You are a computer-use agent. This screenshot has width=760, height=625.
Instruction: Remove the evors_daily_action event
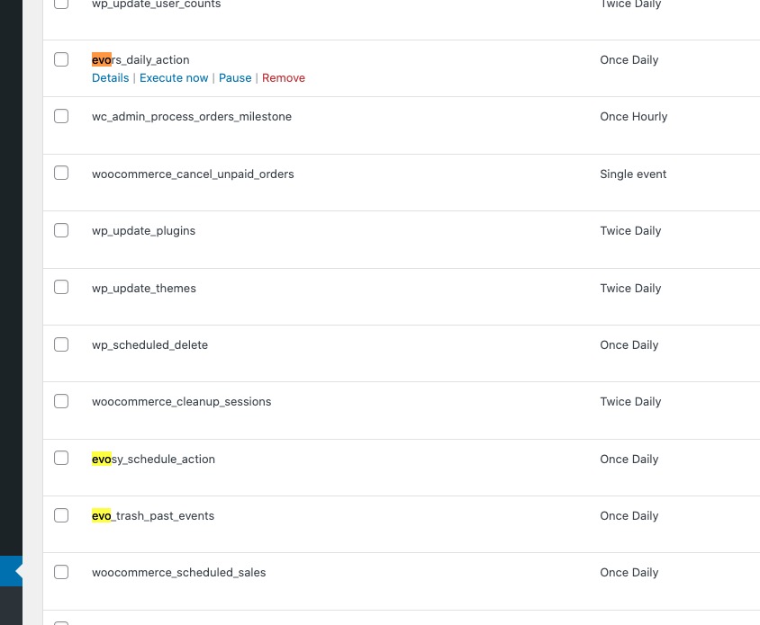pyautogui.click(x=284, y=78)
